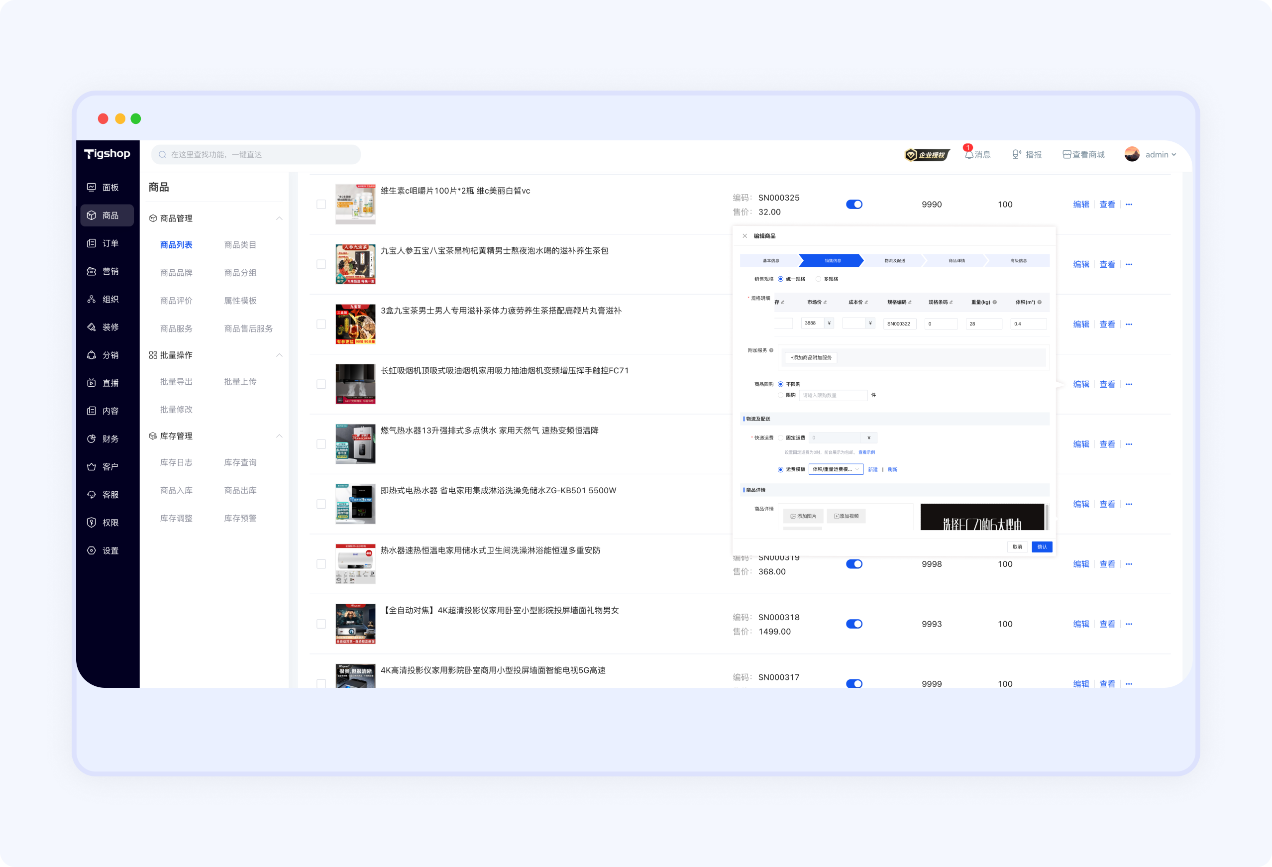
Task: Focus the top function search field
Action: pos(256,154)
